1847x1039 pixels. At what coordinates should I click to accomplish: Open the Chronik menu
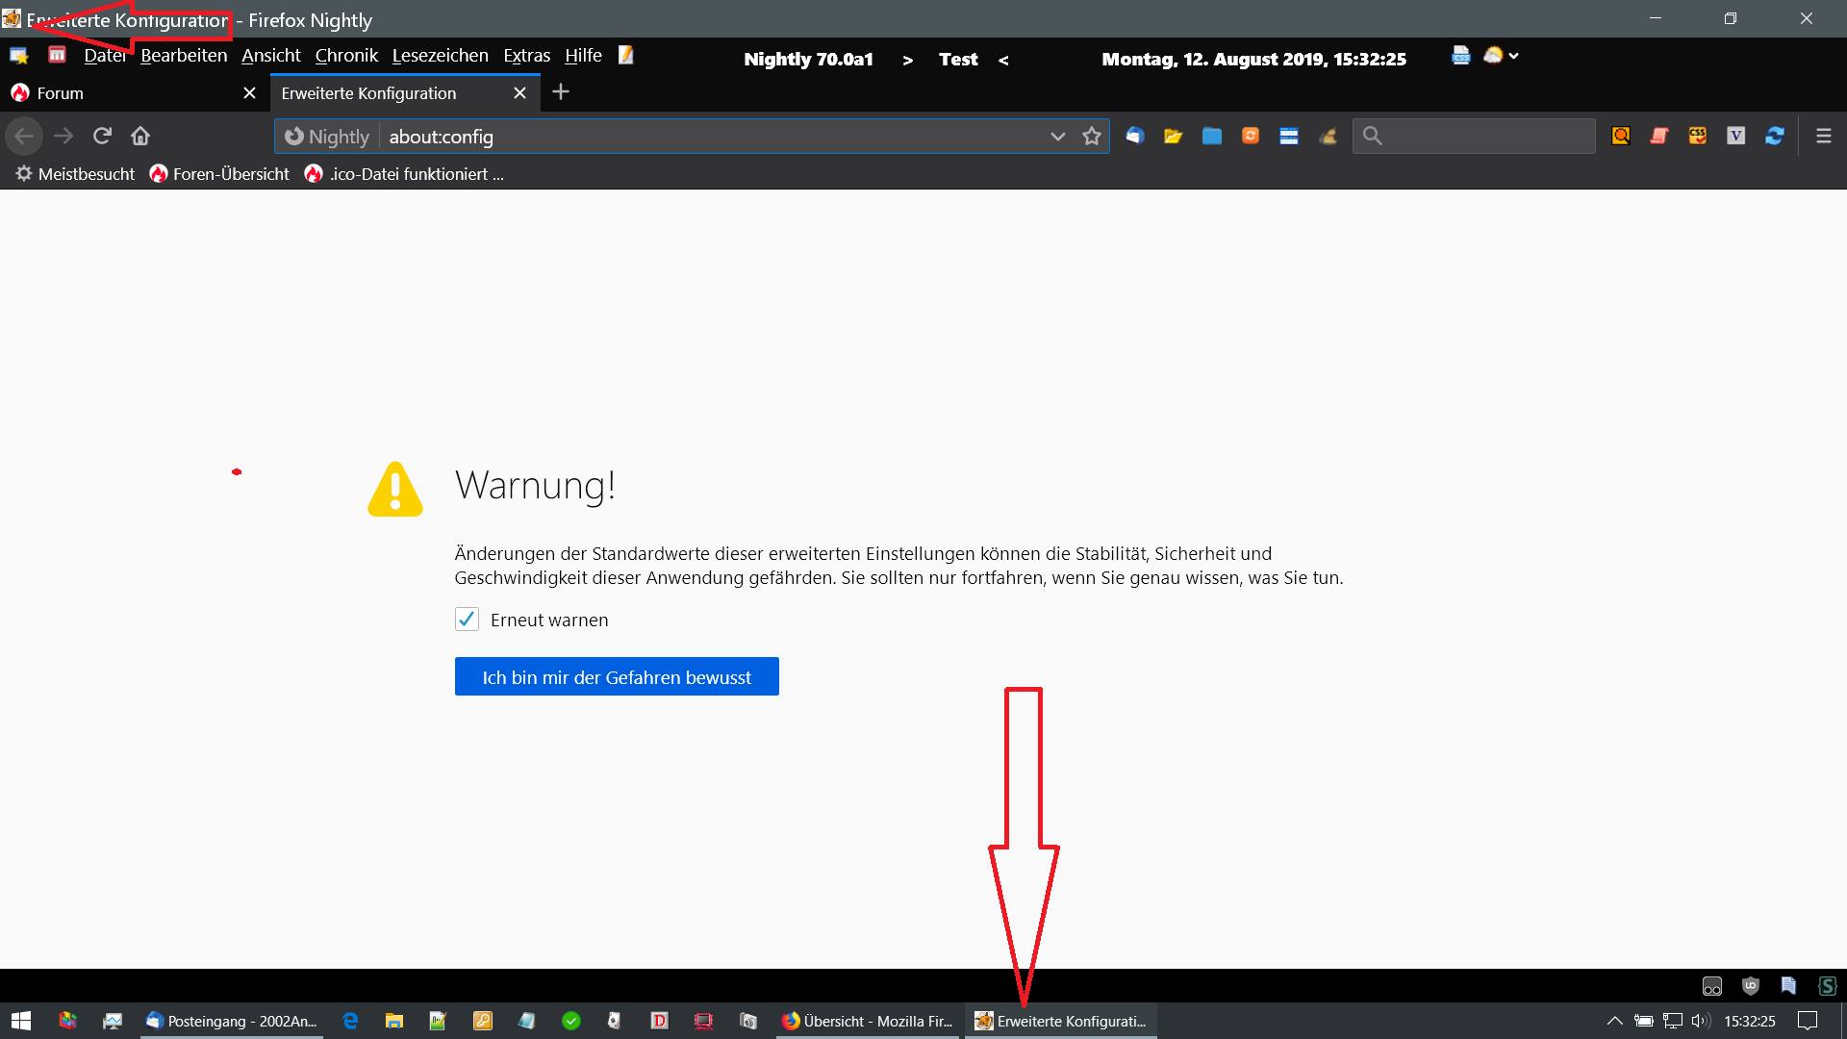click(x=346, y=56)
